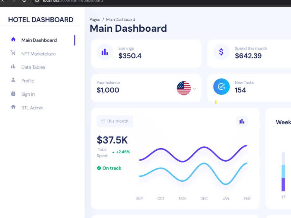Viewport: 291px width, 218px height.
Task: Click the 154 new tasks value
Action: (x=240, y=90)
